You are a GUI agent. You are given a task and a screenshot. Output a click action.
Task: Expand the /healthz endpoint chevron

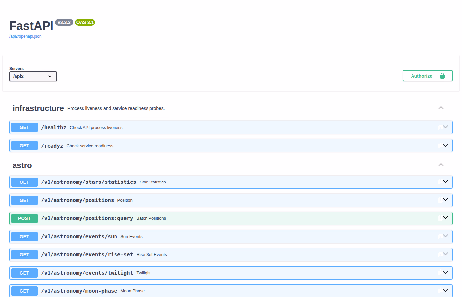[x=445, y=127]
